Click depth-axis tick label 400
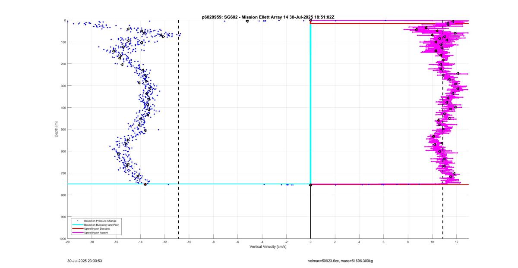518x268 pixels. 63,108
